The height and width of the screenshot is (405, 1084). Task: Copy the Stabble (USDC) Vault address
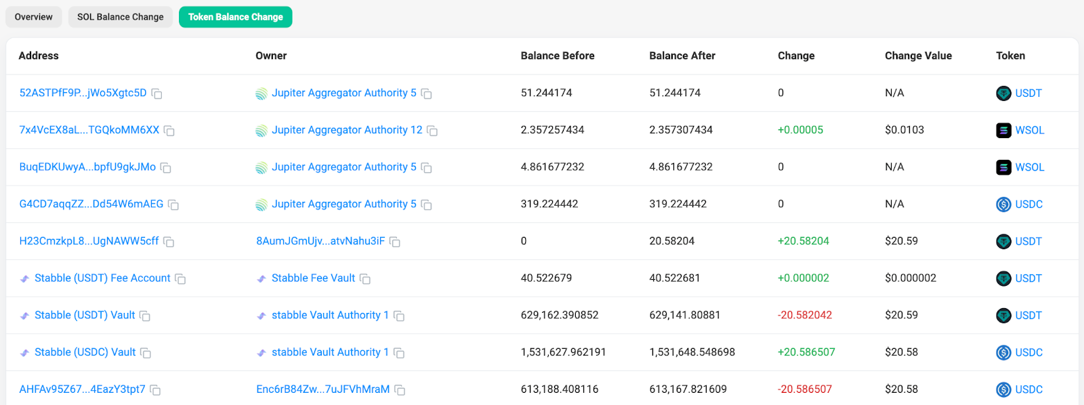(x=146, y=353)
